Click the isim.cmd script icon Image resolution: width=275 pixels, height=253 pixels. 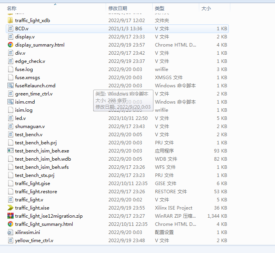point(10,102)
